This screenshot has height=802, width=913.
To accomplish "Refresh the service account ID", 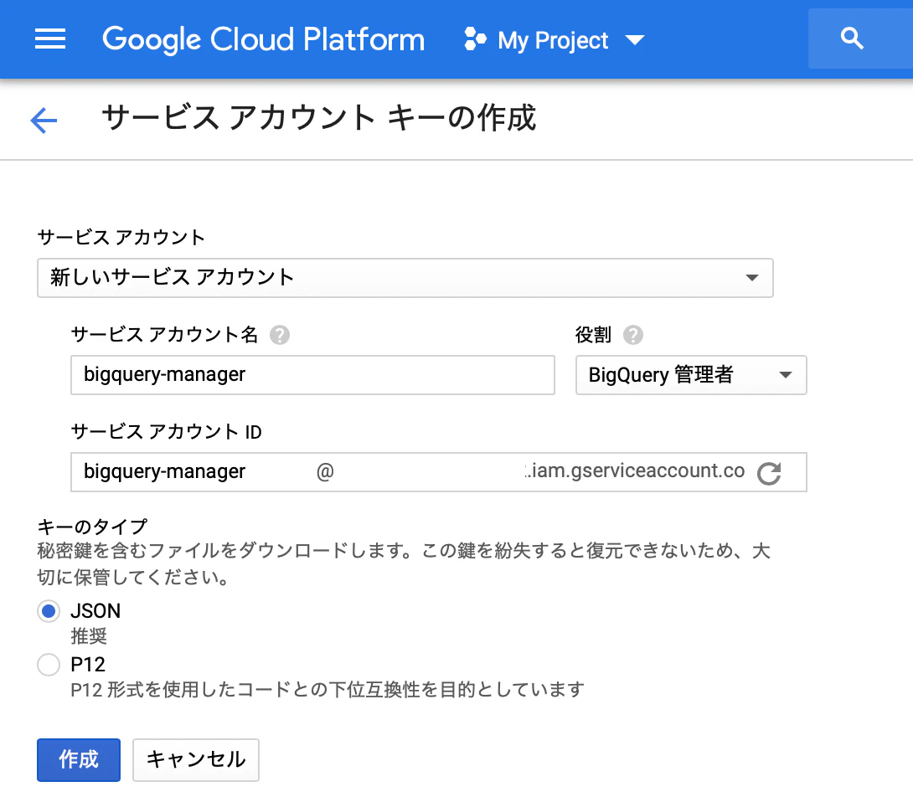I will coord(769,473).
